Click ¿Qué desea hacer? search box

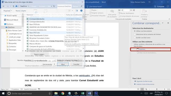[94, 6]
